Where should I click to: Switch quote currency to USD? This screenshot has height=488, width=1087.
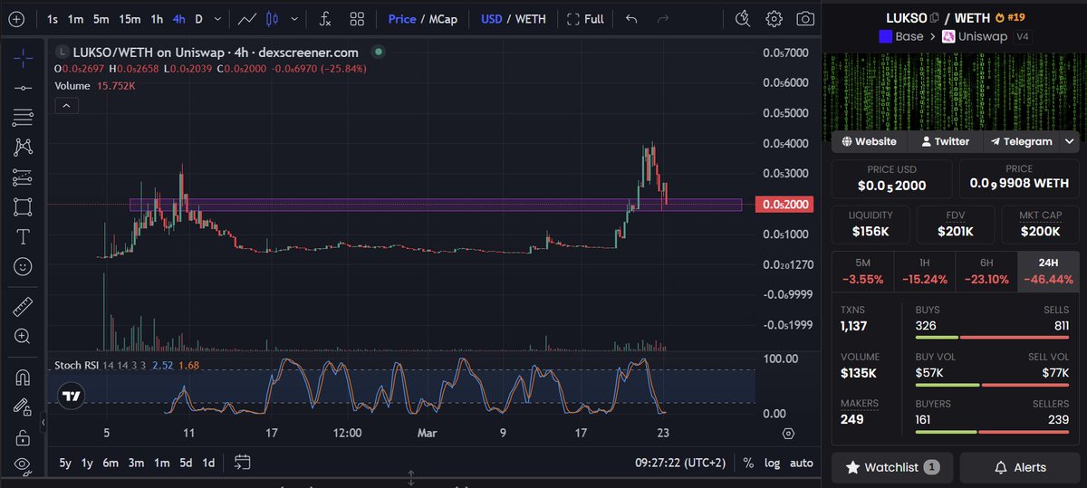click(491, 18)
